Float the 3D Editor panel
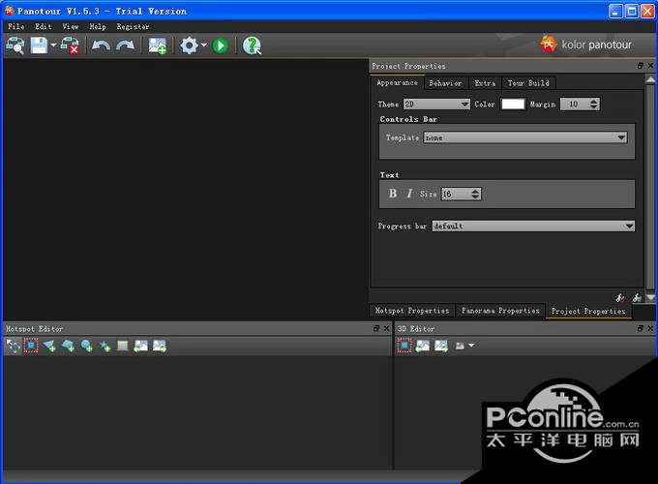Viewport: 658px width, 484px height. (x=640, y=328)
